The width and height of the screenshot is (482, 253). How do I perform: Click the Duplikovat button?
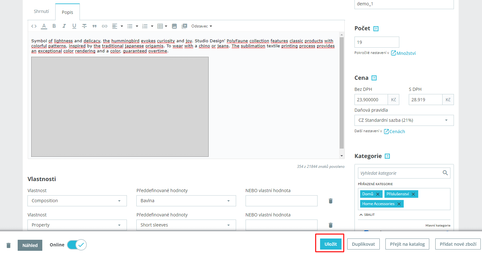coord(363,244)
